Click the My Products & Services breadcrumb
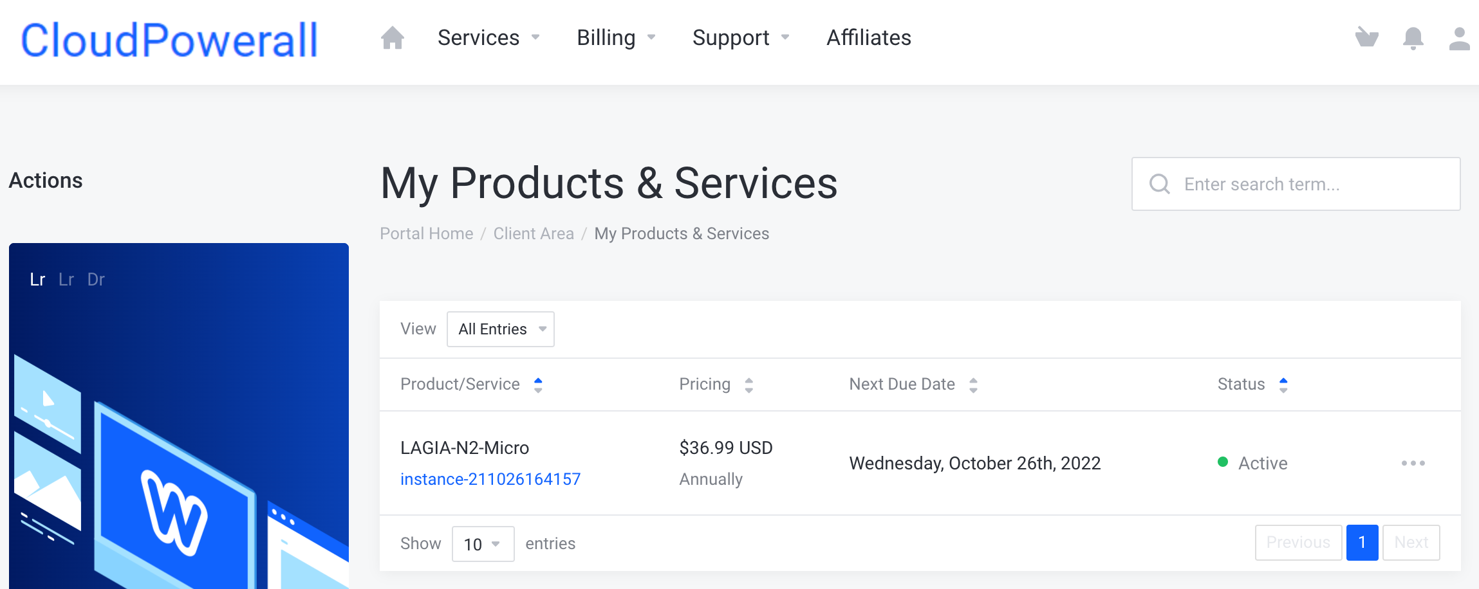Screen dimensions: 1479x589 pos(682,233)
